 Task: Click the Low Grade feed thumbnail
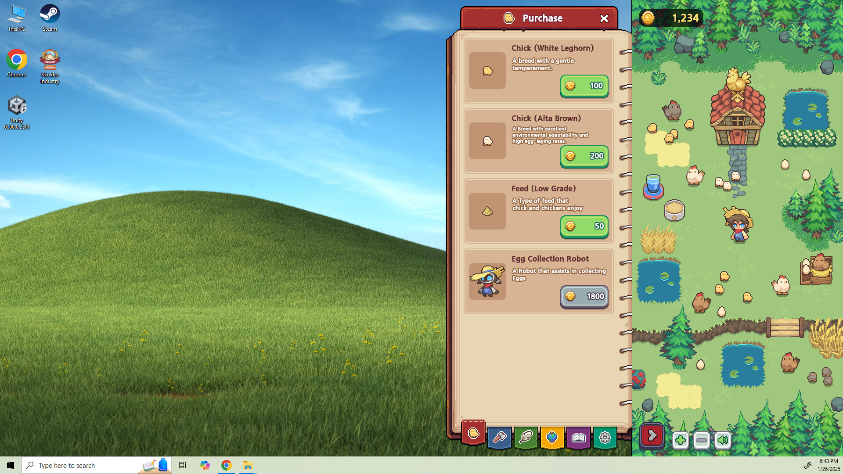coord(487,211)
